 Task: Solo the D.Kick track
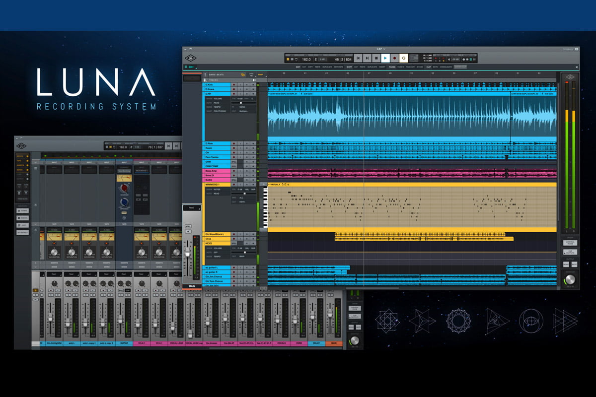pos(247,84)
